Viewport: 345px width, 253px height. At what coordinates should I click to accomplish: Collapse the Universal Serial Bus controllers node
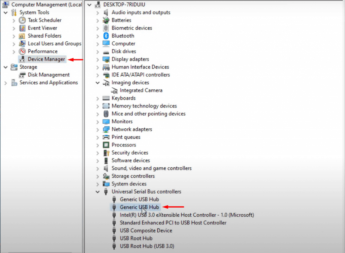(x=97, y=192)
